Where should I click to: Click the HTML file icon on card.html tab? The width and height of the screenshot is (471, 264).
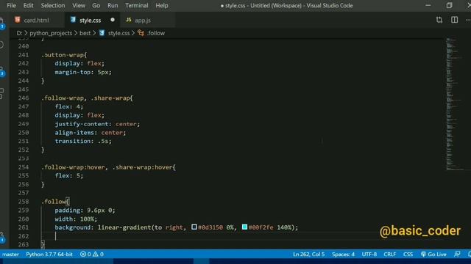(x=18, y=20)
